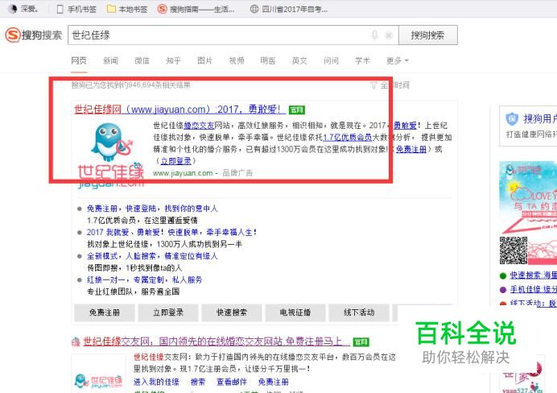This screenshot has height=393, width=557.
Task: Switch to the 明医 tab
Action: tap(268, 60)
